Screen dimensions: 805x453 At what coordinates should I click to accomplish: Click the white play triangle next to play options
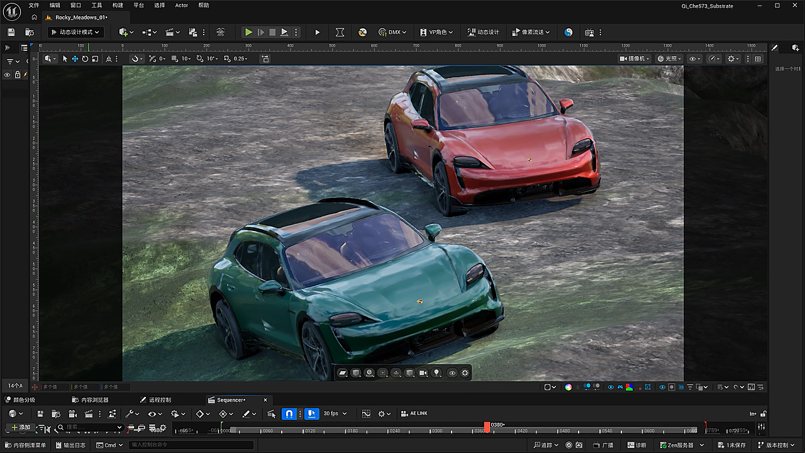coord(317,32)
